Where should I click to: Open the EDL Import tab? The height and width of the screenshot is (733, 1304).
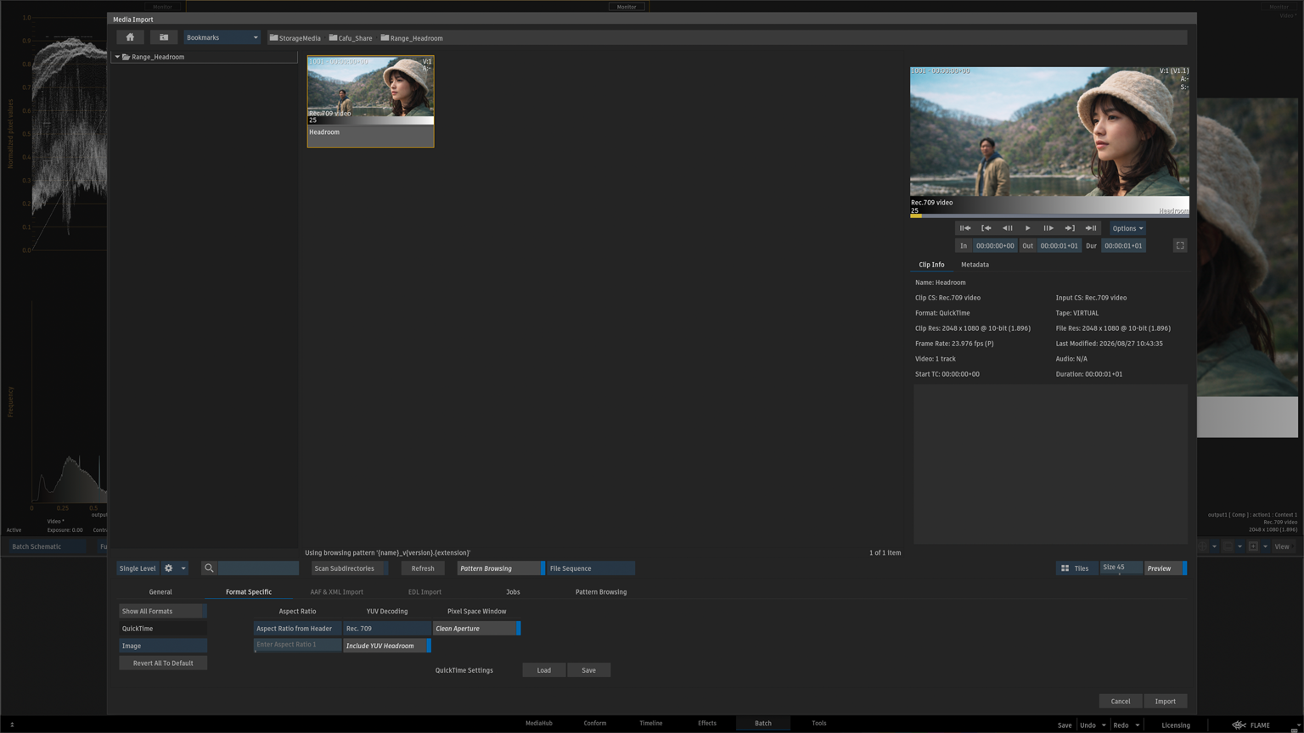424,592
